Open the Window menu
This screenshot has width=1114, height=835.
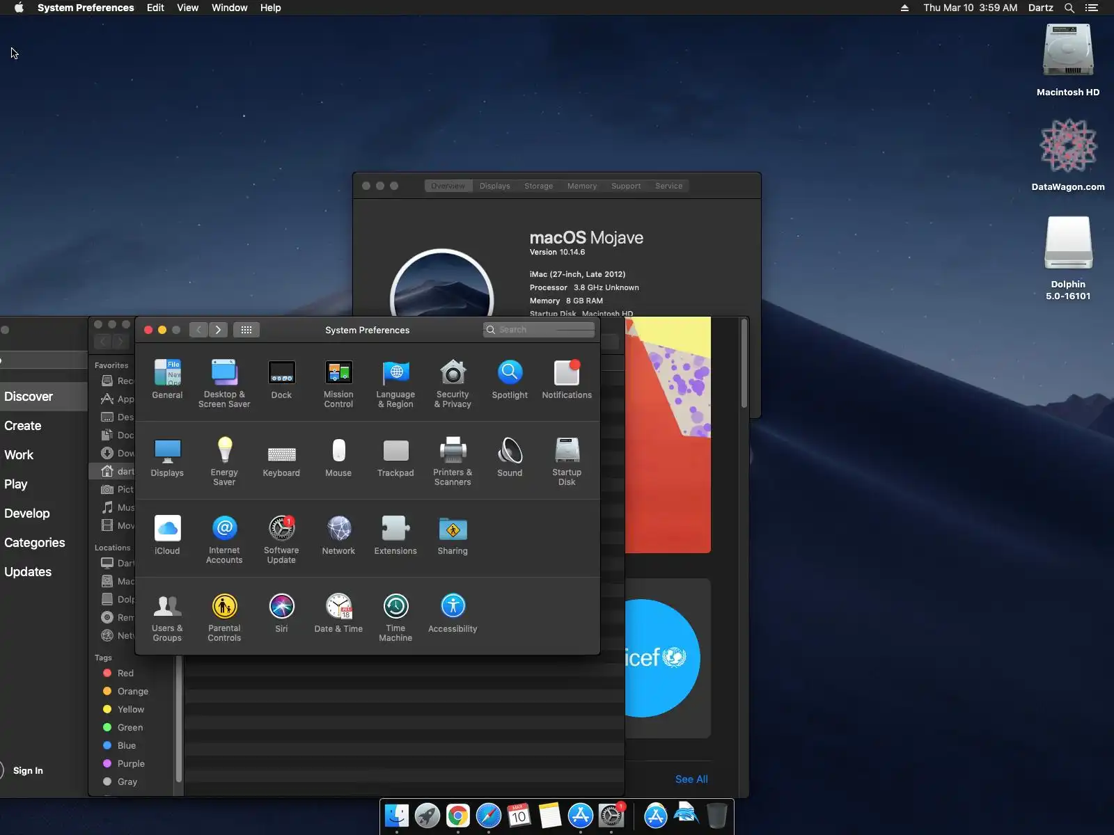point(230,8)
